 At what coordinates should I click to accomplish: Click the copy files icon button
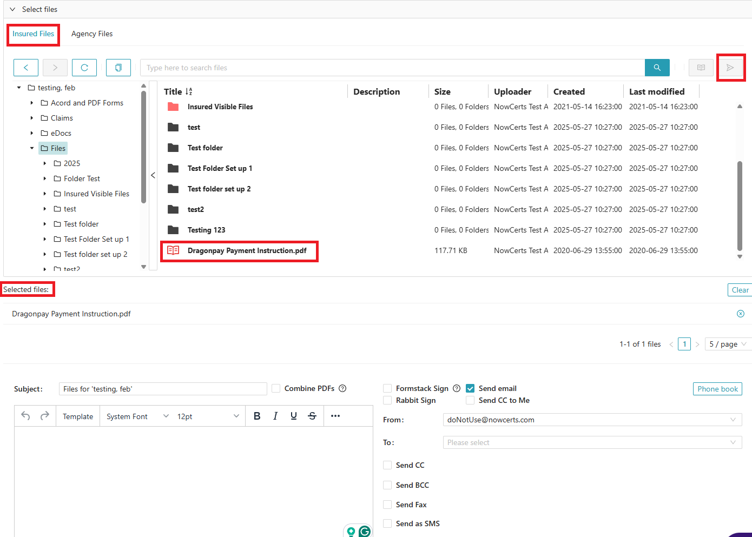point(118,68)
